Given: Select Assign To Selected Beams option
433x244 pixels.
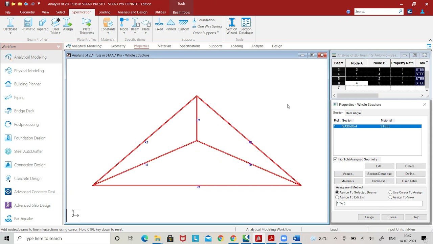Looking at the screenshot, I should tap(337, 192).
